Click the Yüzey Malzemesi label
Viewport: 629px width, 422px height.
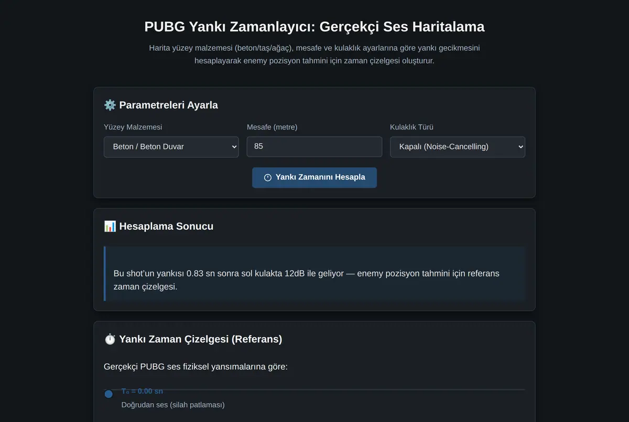tap(133, 127)
